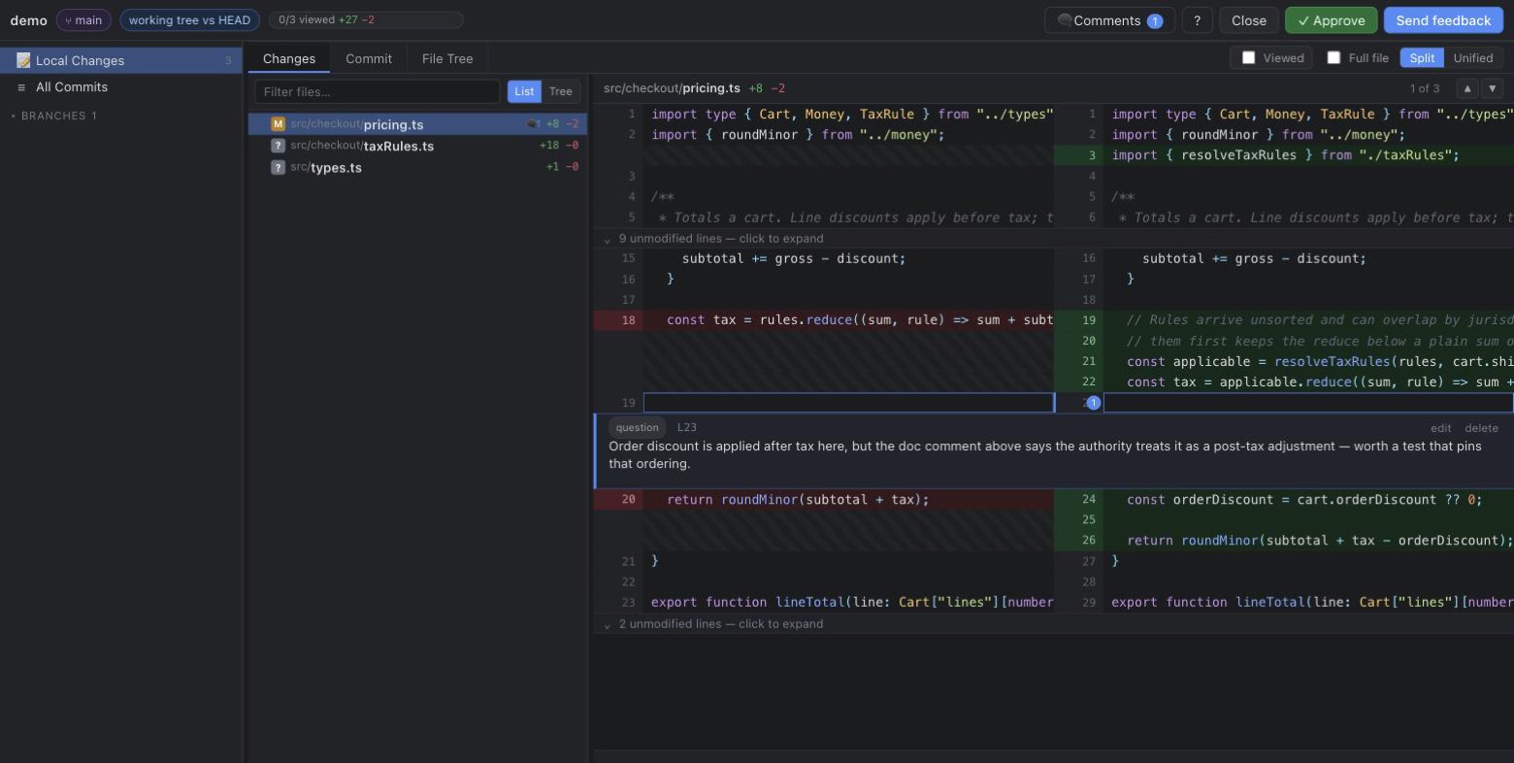Click the modified M badge on pricing.ts
The image size is (1514, 763).
tap(278, 124)
